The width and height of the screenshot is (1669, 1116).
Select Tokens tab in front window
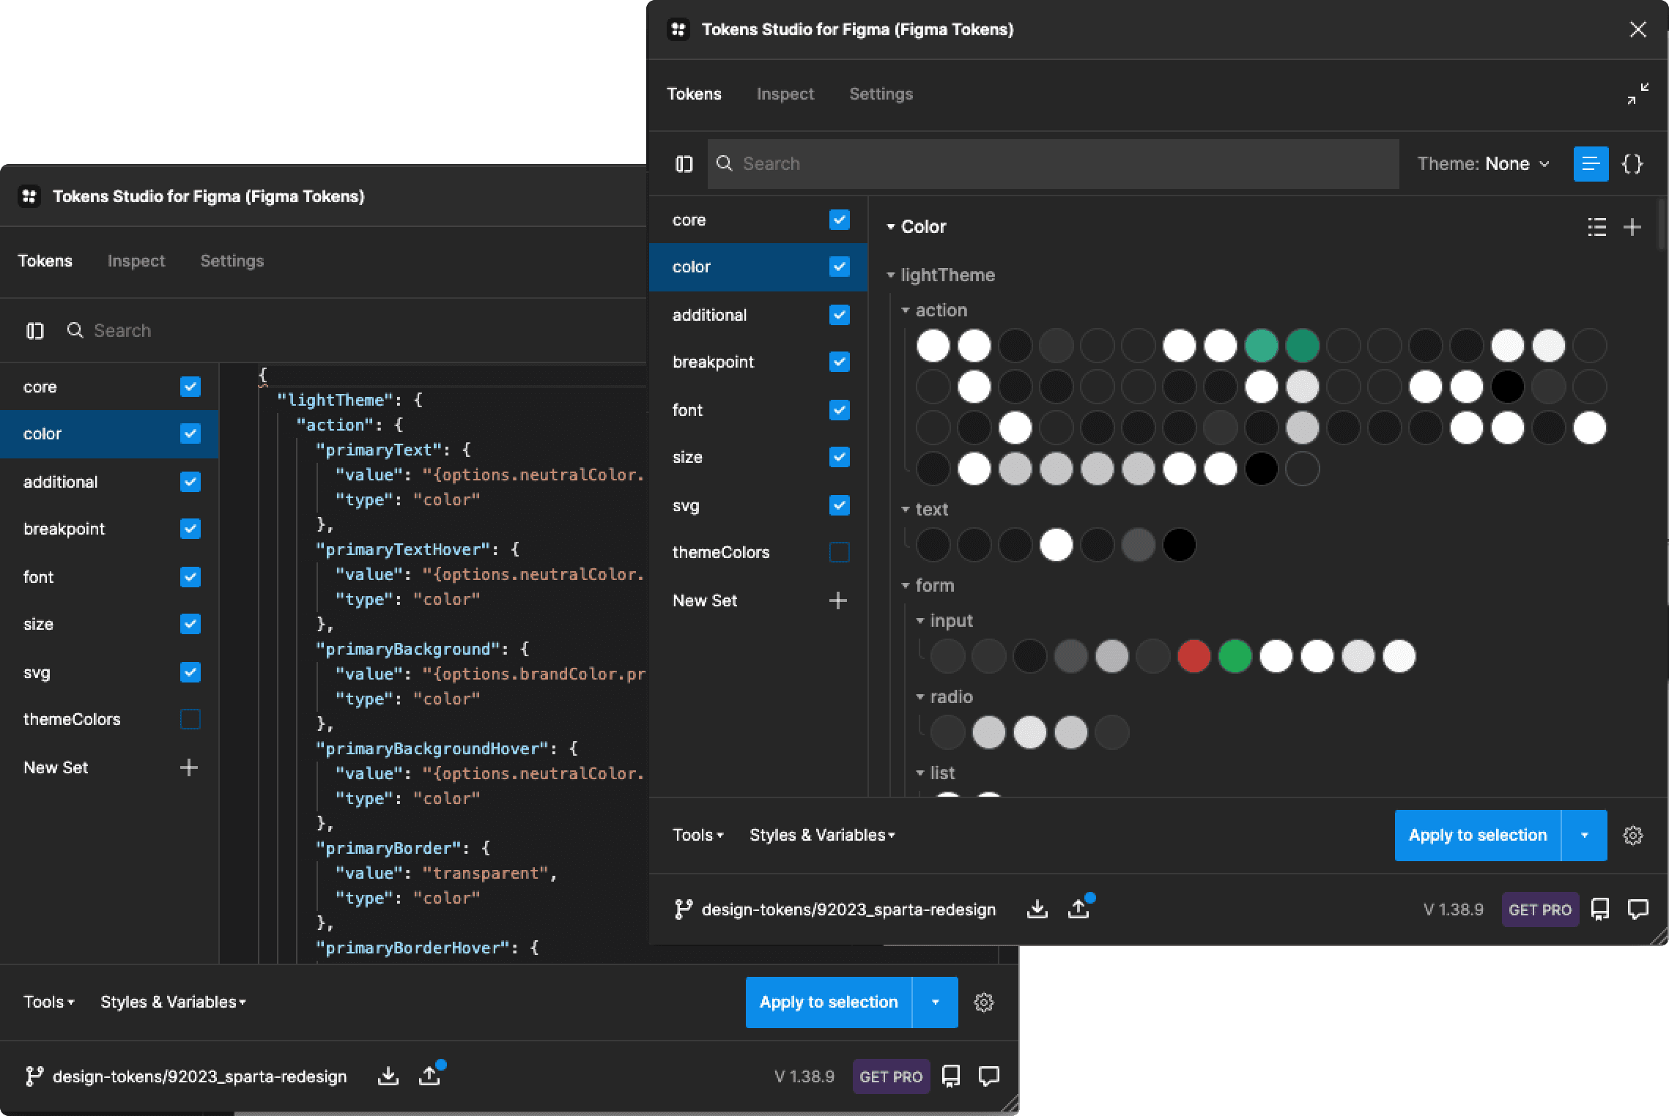pos(694,94)
